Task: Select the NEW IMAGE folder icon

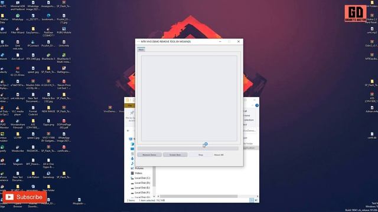Action: click(48, 110)
